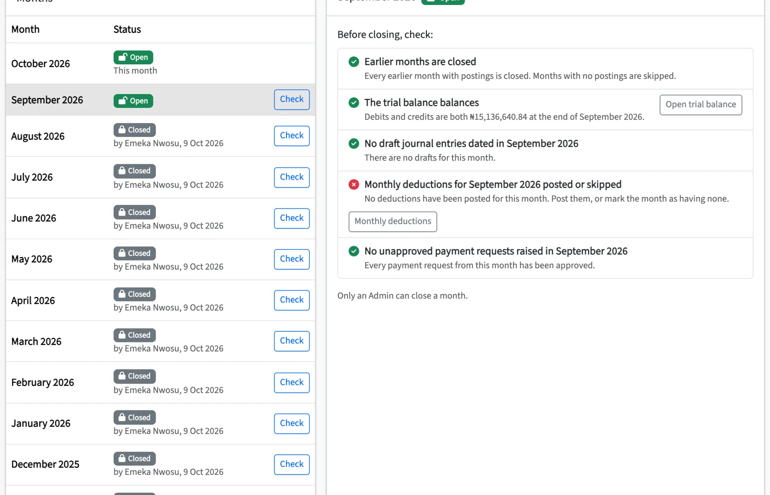Click the 'Earlier months are closed' title
The height and width of the screenshot is (495, 770).
(420, 62)
